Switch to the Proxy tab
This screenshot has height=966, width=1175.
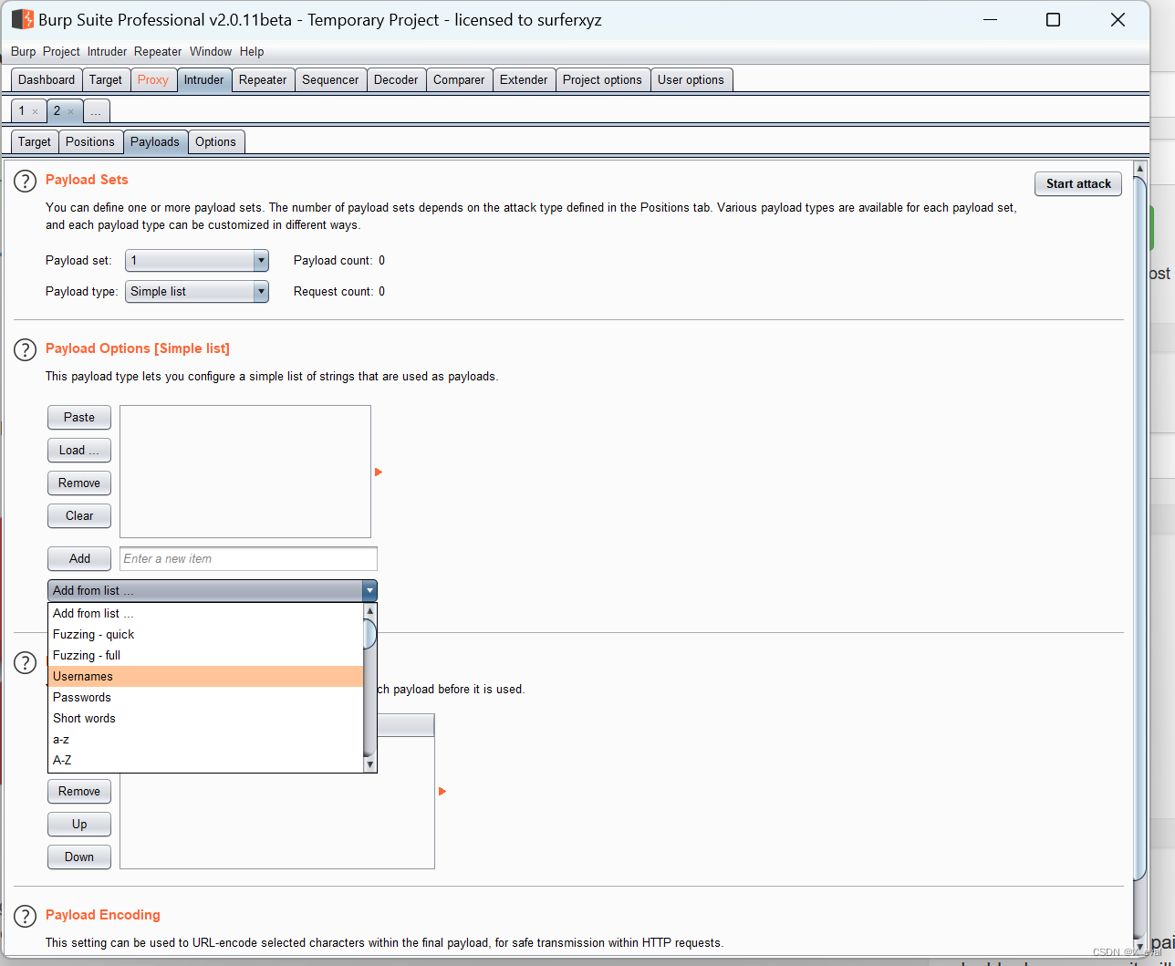[153, 79]
